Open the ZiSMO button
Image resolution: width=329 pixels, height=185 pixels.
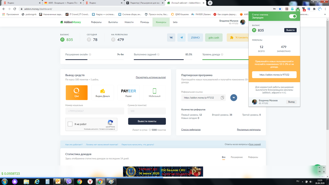[195, 38]
